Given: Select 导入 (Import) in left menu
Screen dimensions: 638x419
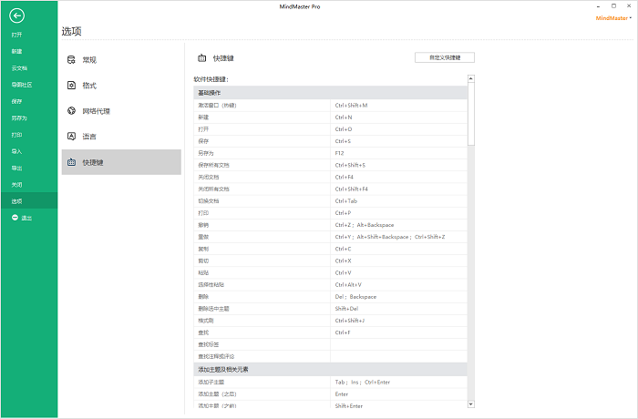Looking at the screenshot, I should click(x=16, y=151).
